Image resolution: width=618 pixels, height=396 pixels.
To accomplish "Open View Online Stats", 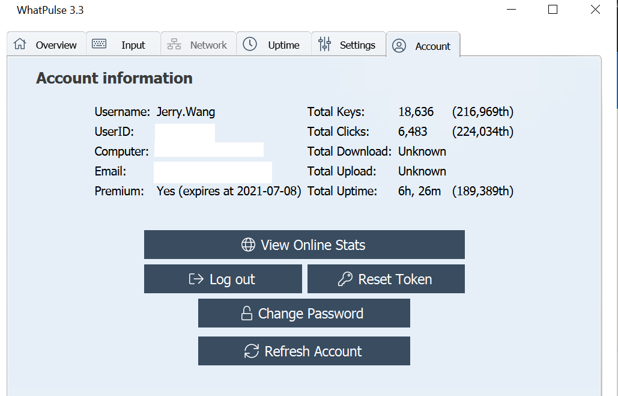I will pos(304,245).
